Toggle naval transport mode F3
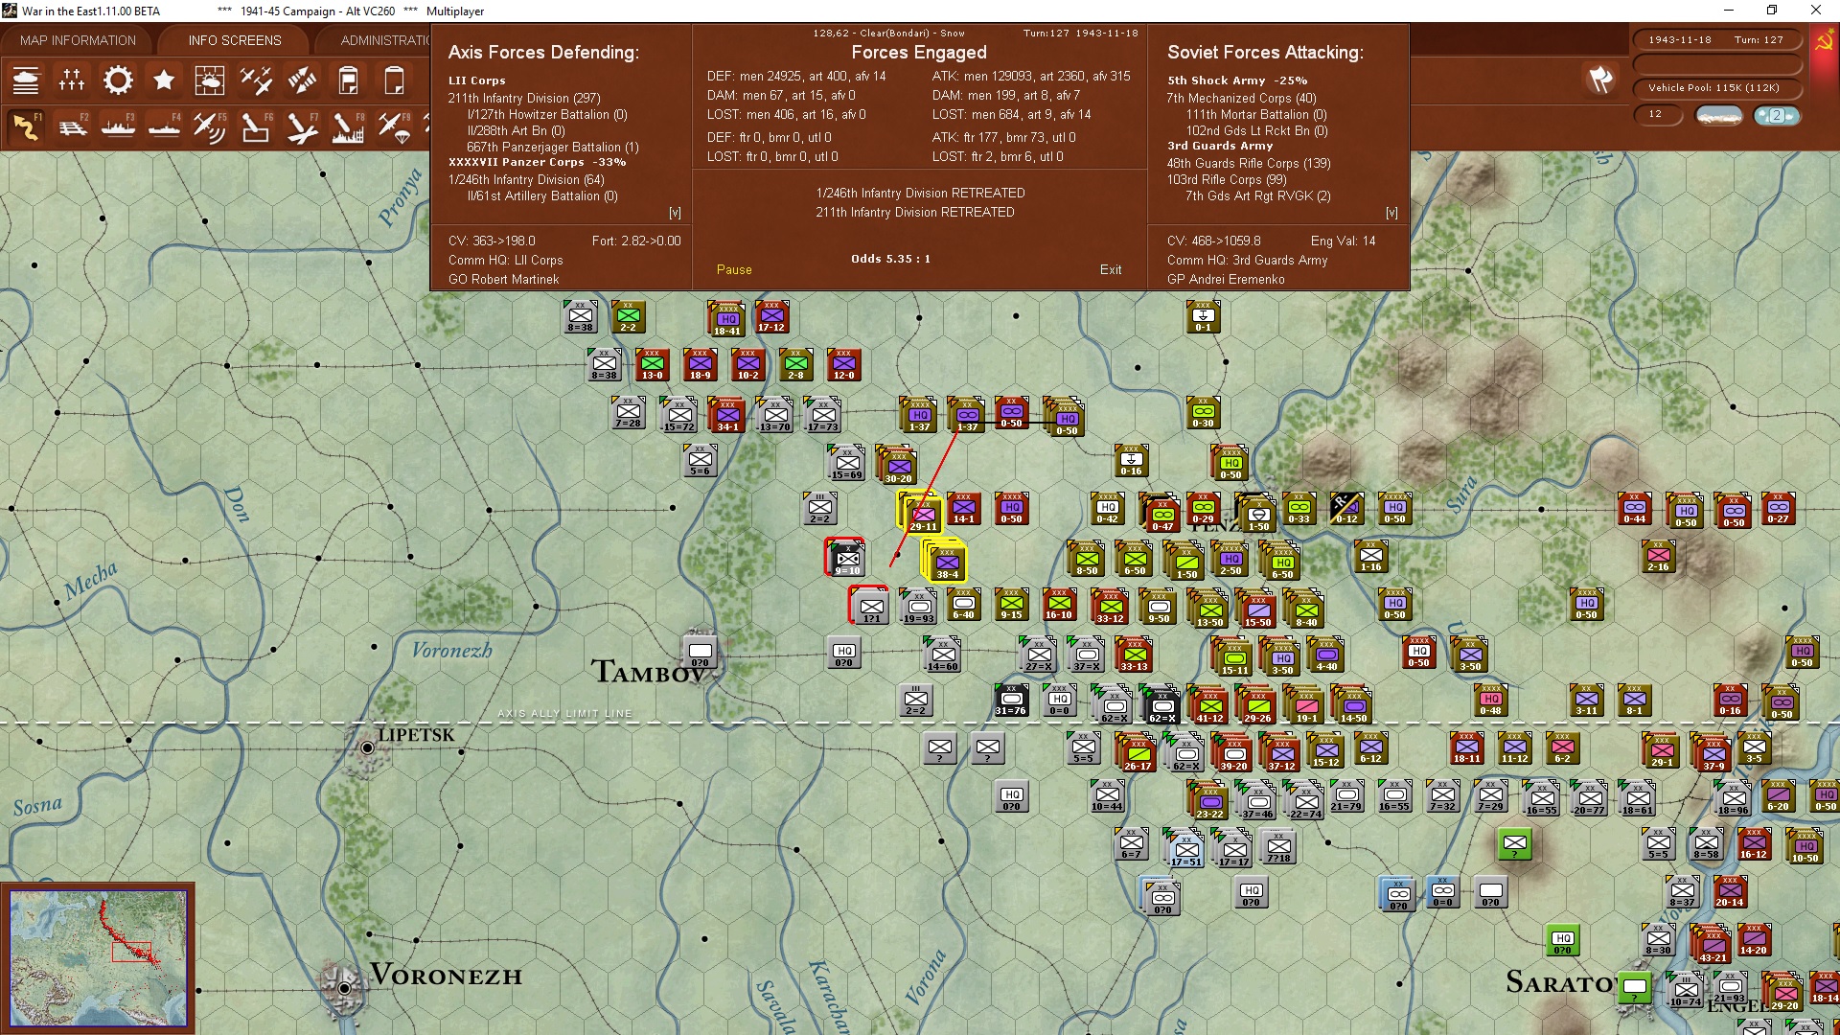Image resolution: width=1840 pixels, height=1035 pixels. tap(118, 126)
